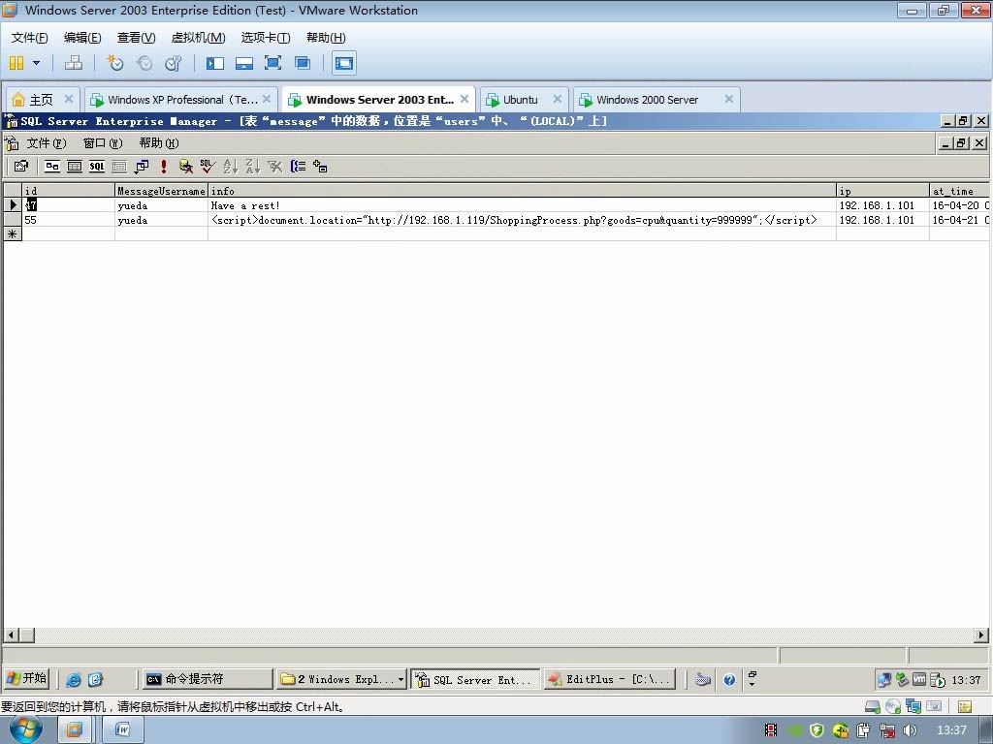Click the host taskbar VMware Workstation icon
The image size is (993, 744).
(74, 730)
